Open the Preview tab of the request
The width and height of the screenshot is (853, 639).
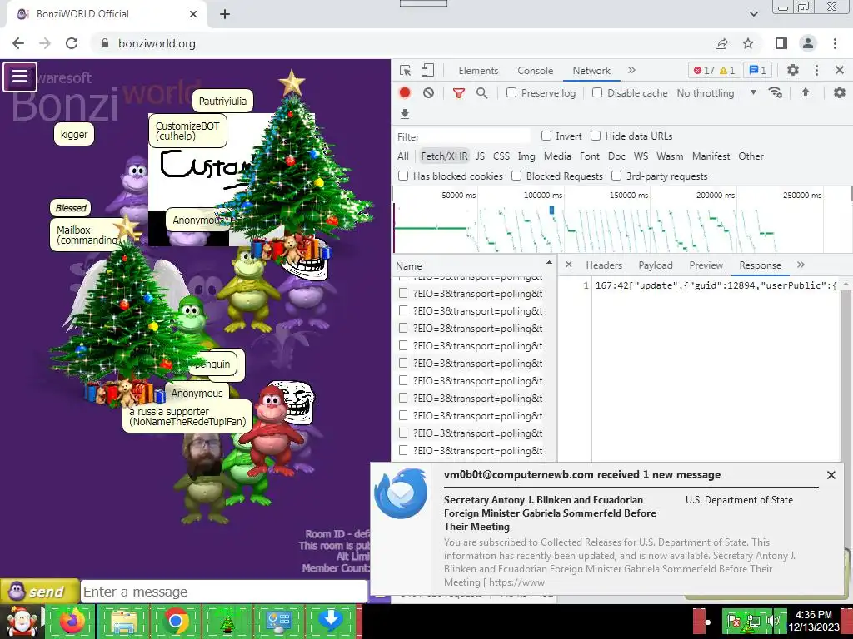pyautogui.click(x=706, y=265)
